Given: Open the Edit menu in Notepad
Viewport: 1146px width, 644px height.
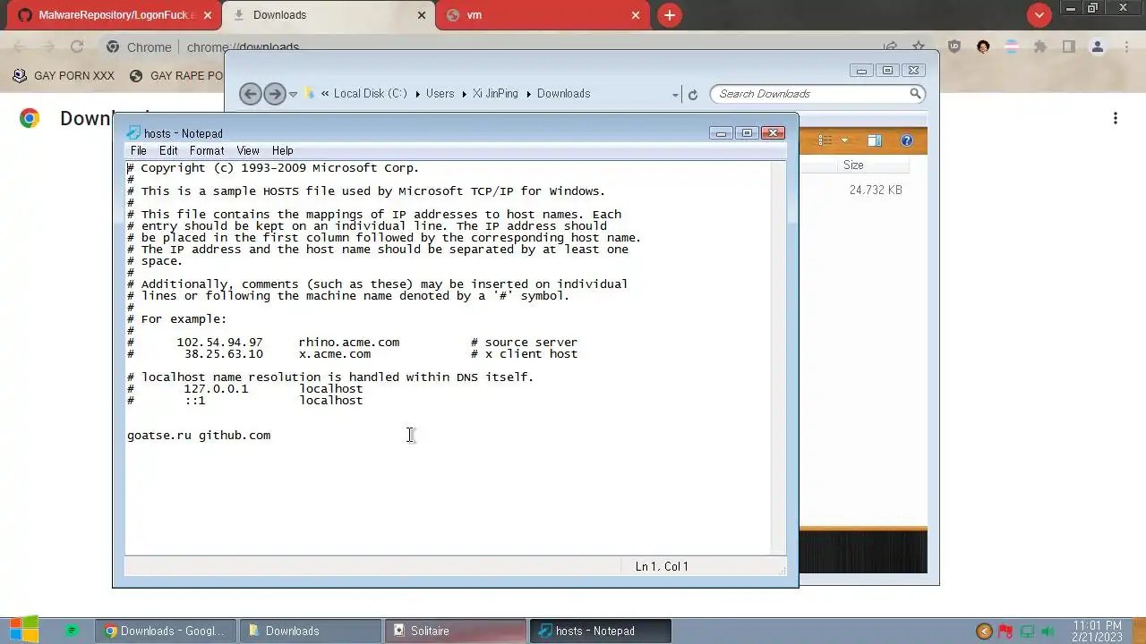Looking at the screenshot, I should [168, 150].
